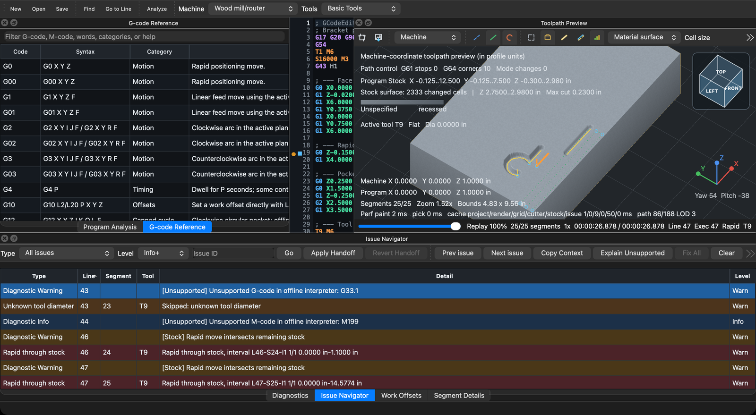Toggle the bar chart height map icon
This screenshot has height=415, width=756.
click(597, 37)
